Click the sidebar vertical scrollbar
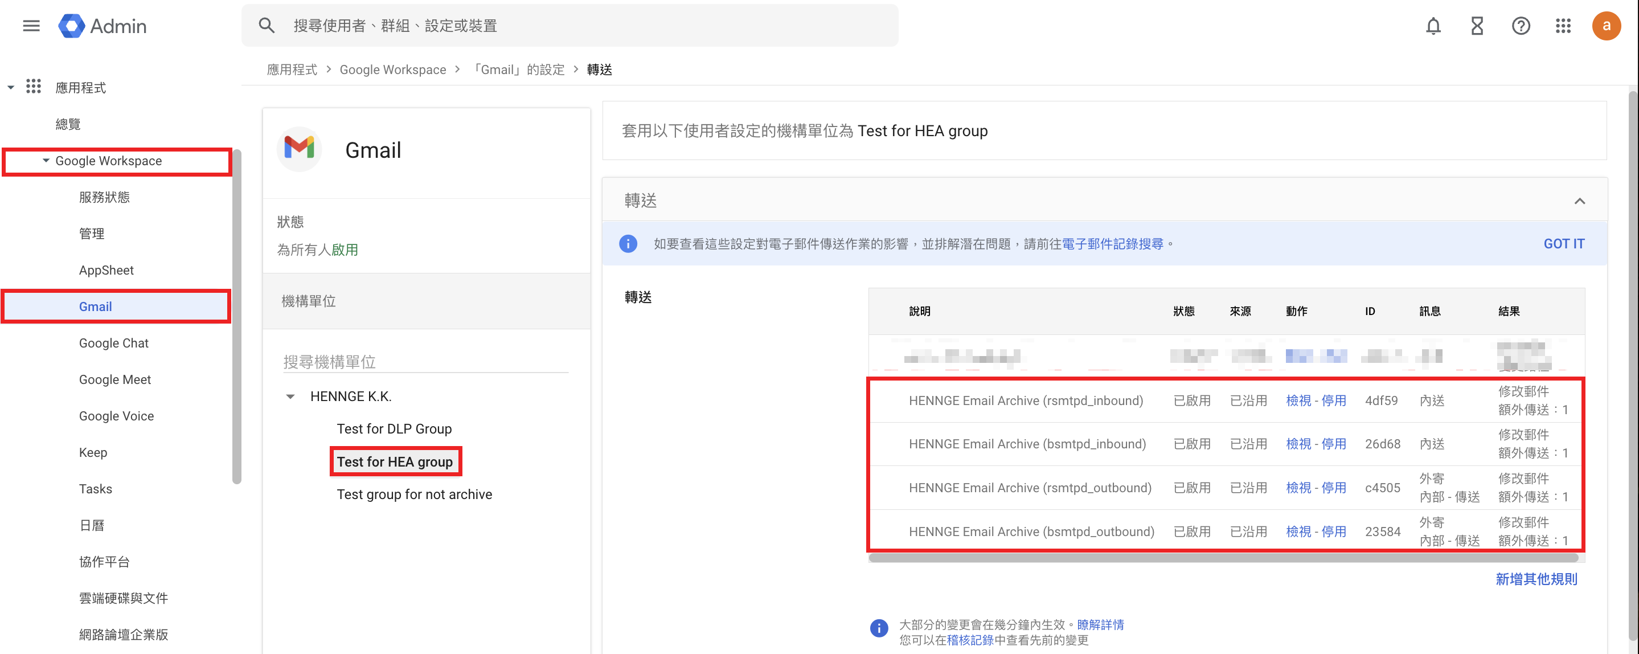 coord(237,316)
